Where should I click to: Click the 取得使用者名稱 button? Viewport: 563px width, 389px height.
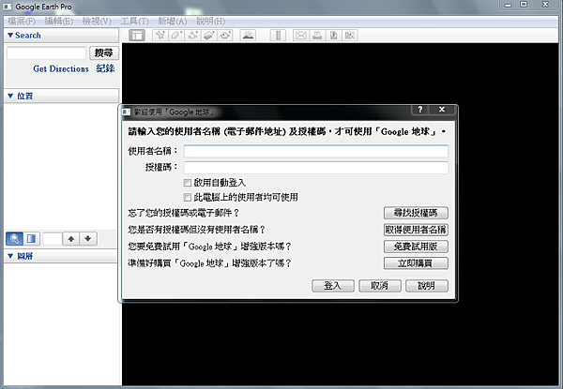[416, 230]
